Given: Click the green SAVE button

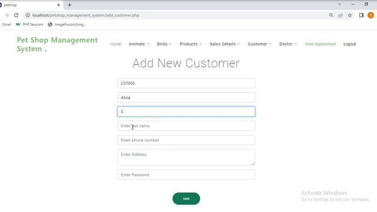Looking at the screenshot, I should (186, 198).
